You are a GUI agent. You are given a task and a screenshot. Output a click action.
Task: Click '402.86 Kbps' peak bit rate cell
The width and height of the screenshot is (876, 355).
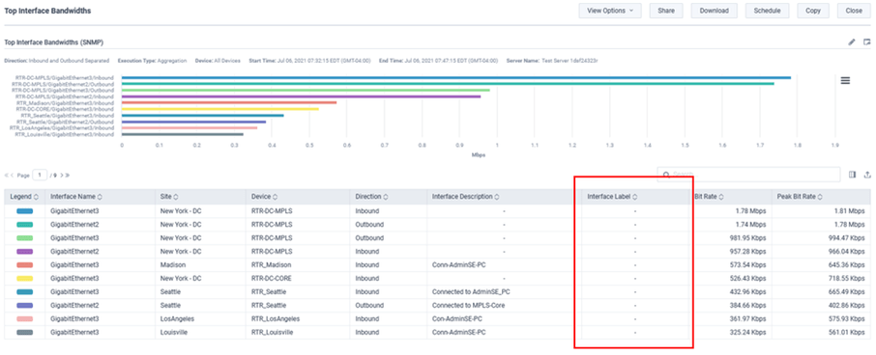point(846,306)
